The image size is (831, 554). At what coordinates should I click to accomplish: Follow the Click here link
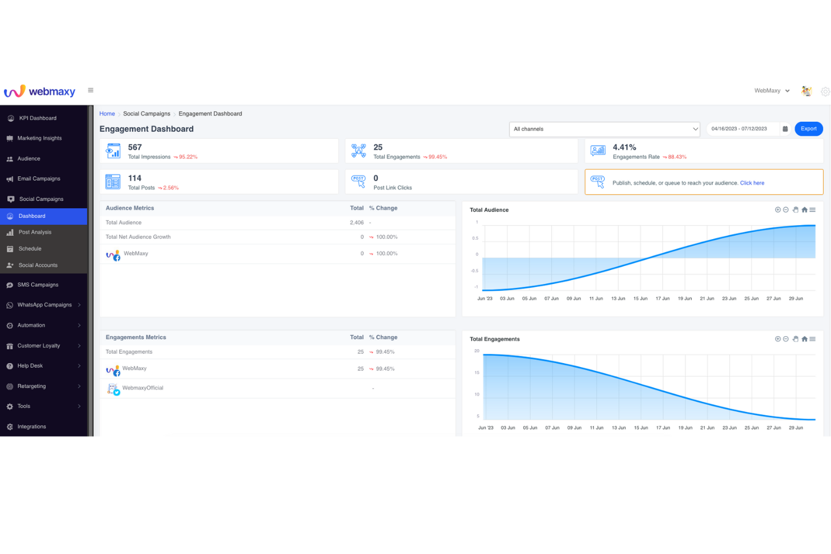(752, 183)
